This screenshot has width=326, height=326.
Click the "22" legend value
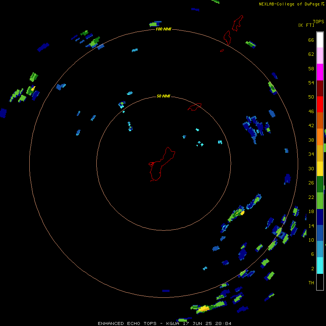point(311,197)
